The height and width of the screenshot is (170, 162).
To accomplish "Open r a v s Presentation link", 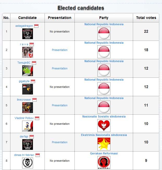I will click(x=59, y=50).
